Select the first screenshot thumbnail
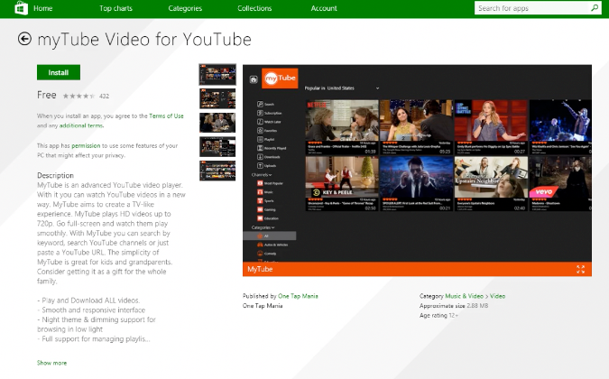This screenshot has height=379, width=609. 217,74
